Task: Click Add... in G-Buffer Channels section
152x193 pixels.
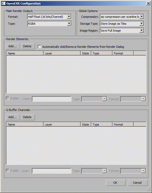Action: 13,117
